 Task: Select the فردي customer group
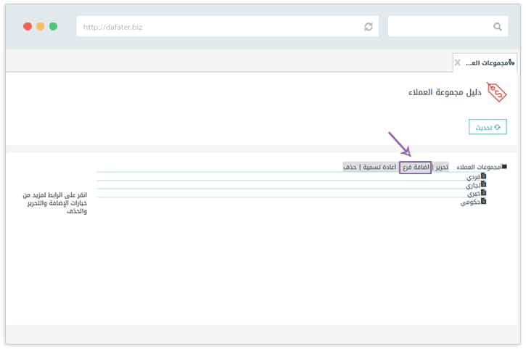click(x=472, y=177)
